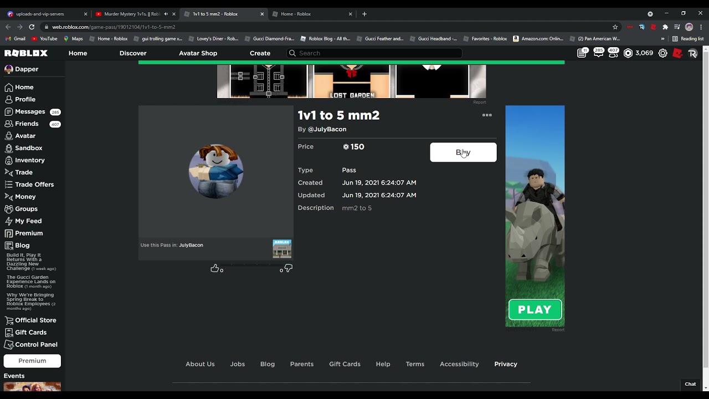Open the About Us footer link

[x=200, y=364]
